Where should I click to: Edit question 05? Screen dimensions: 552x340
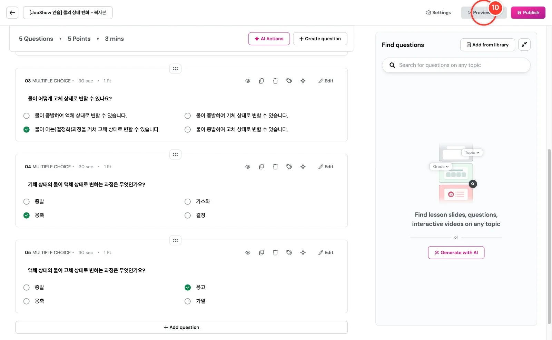pos(326,253)
